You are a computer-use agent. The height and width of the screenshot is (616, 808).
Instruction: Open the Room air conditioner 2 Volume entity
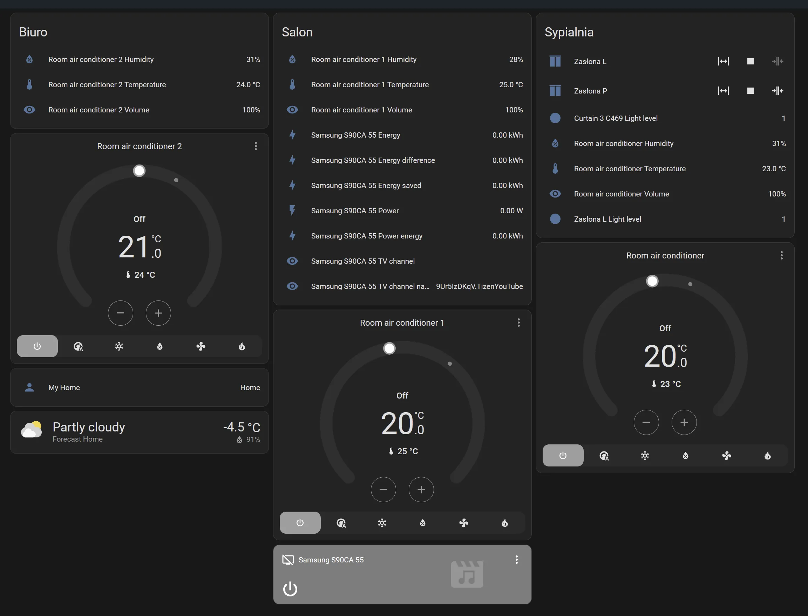tap(99, 110)
